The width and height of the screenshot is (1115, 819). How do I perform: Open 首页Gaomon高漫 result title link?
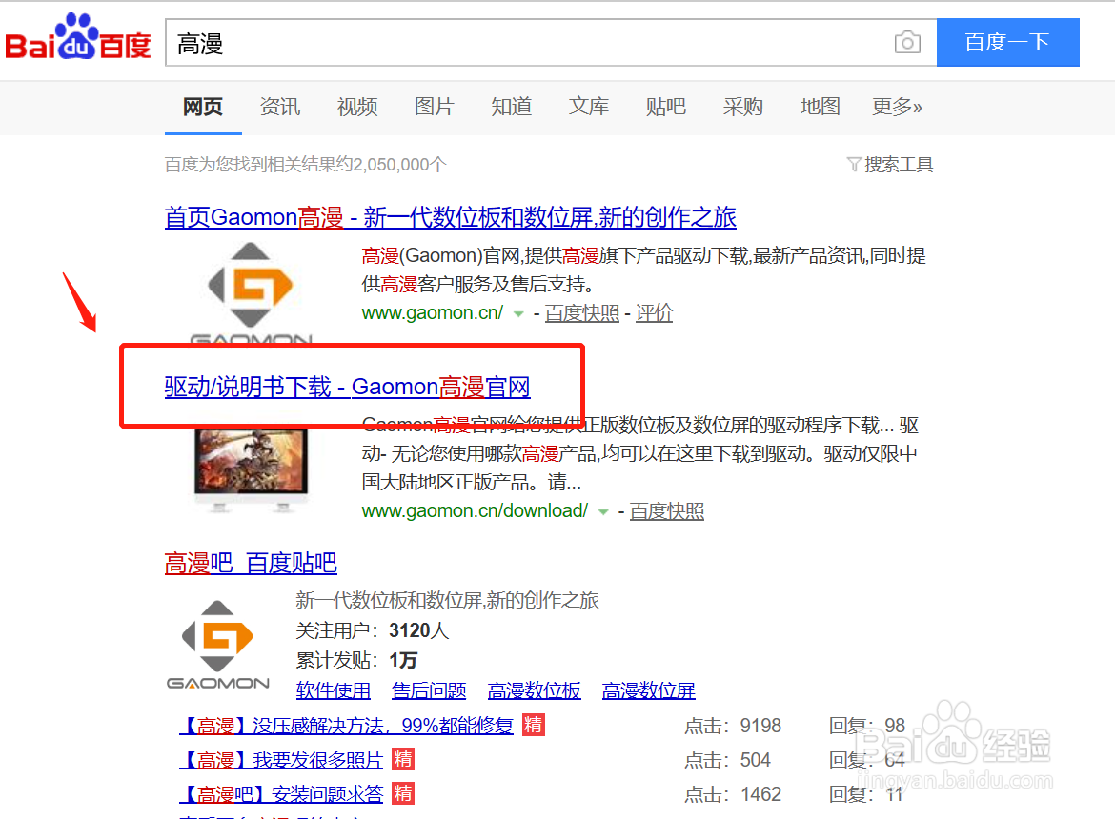pyautogui.click(x=450, y=216)
